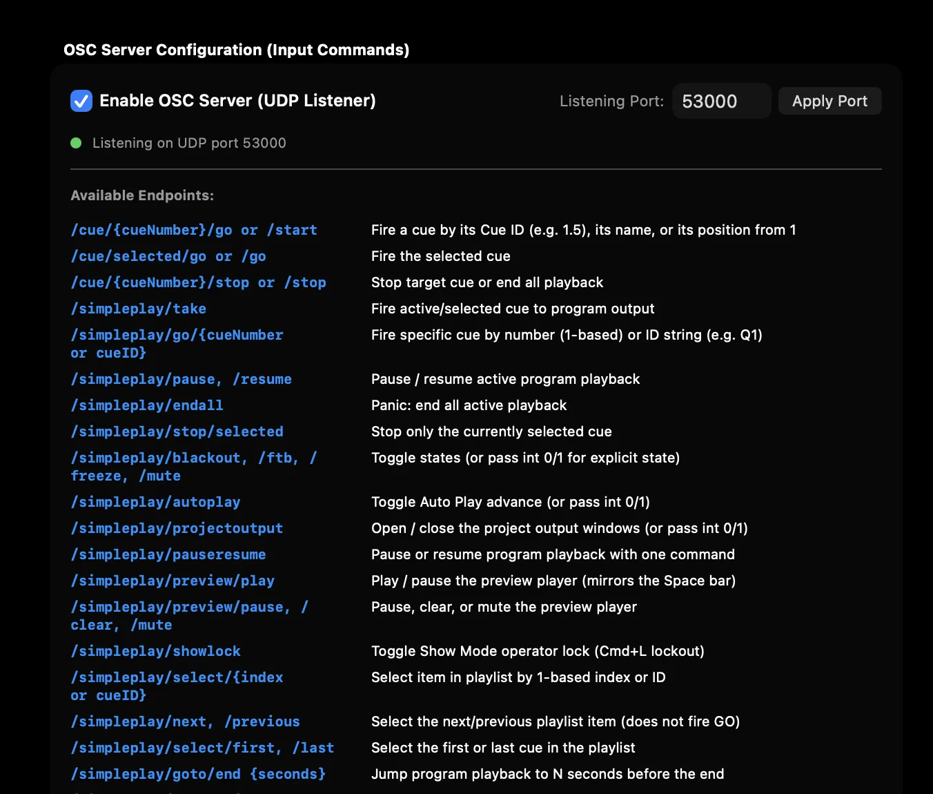Click 'Pause / resume active program playback' description

505,379
